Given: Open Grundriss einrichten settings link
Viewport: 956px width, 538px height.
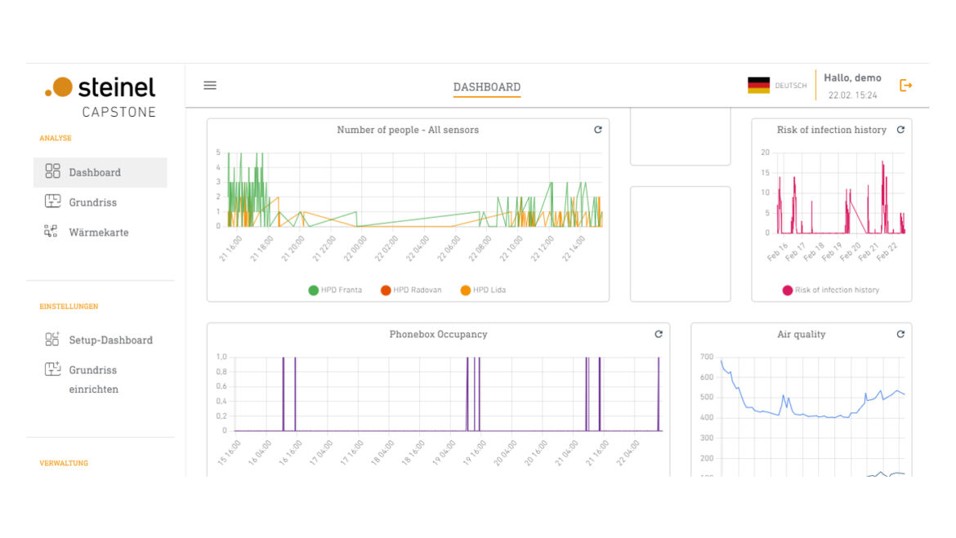Looking at the screenshot, I should [x=93, y=380].
